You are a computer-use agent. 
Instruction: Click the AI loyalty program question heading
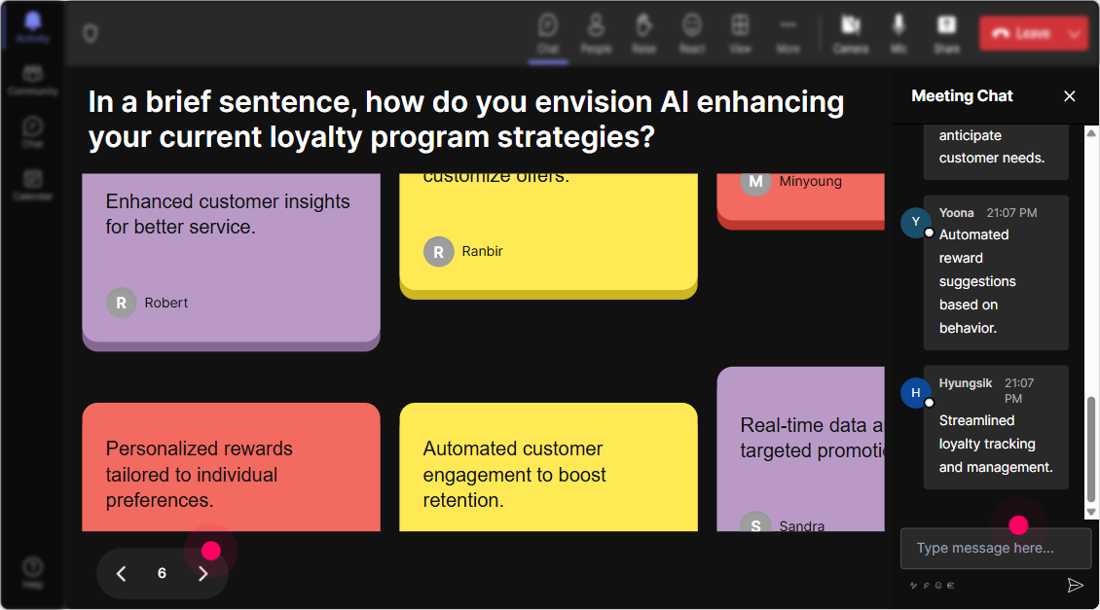466,120
